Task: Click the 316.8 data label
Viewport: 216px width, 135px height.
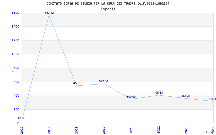Action: tap(212, 99)
